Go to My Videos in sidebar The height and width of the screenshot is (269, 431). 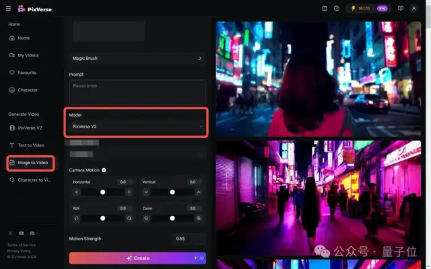tap(28, 55)
